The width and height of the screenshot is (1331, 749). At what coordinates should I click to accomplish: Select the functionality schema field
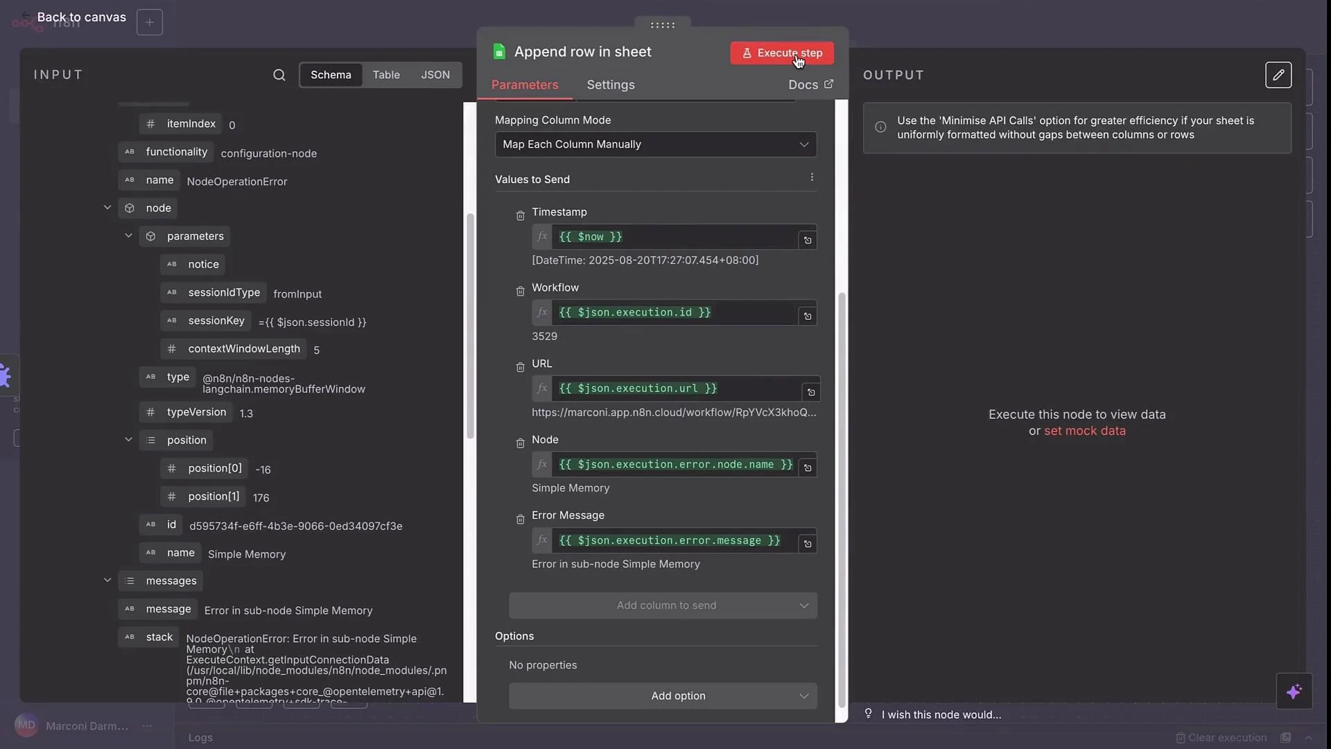[x=166, y=152]
